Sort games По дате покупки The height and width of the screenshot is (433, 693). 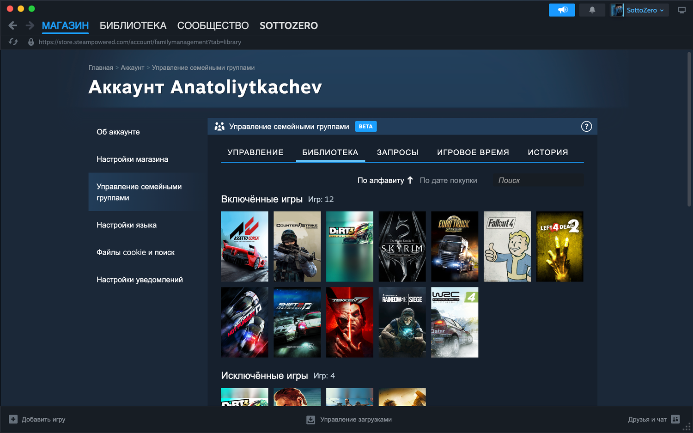pos(449,180)
